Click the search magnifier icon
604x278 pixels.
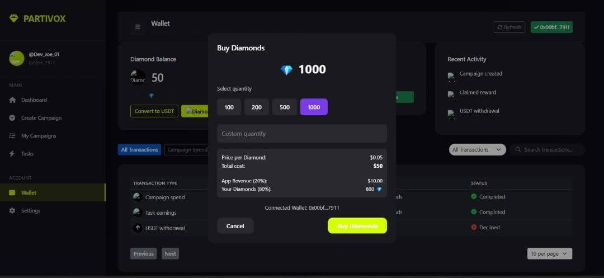pyautogui.click(x=518, y=149)
